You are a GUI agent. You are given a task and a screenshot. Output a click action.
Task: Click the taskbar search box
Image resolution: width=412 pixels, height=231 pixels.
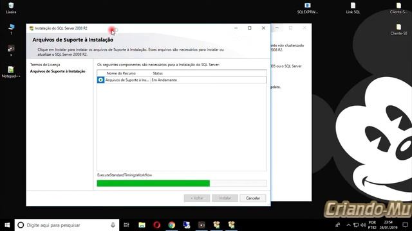tap(67, 225)
